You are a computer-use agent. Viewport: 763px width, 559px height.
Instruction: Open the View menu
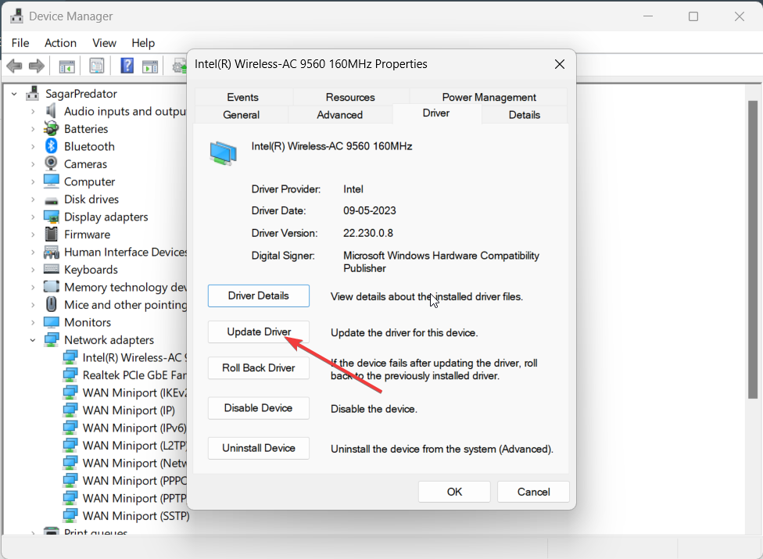point(104,43)
